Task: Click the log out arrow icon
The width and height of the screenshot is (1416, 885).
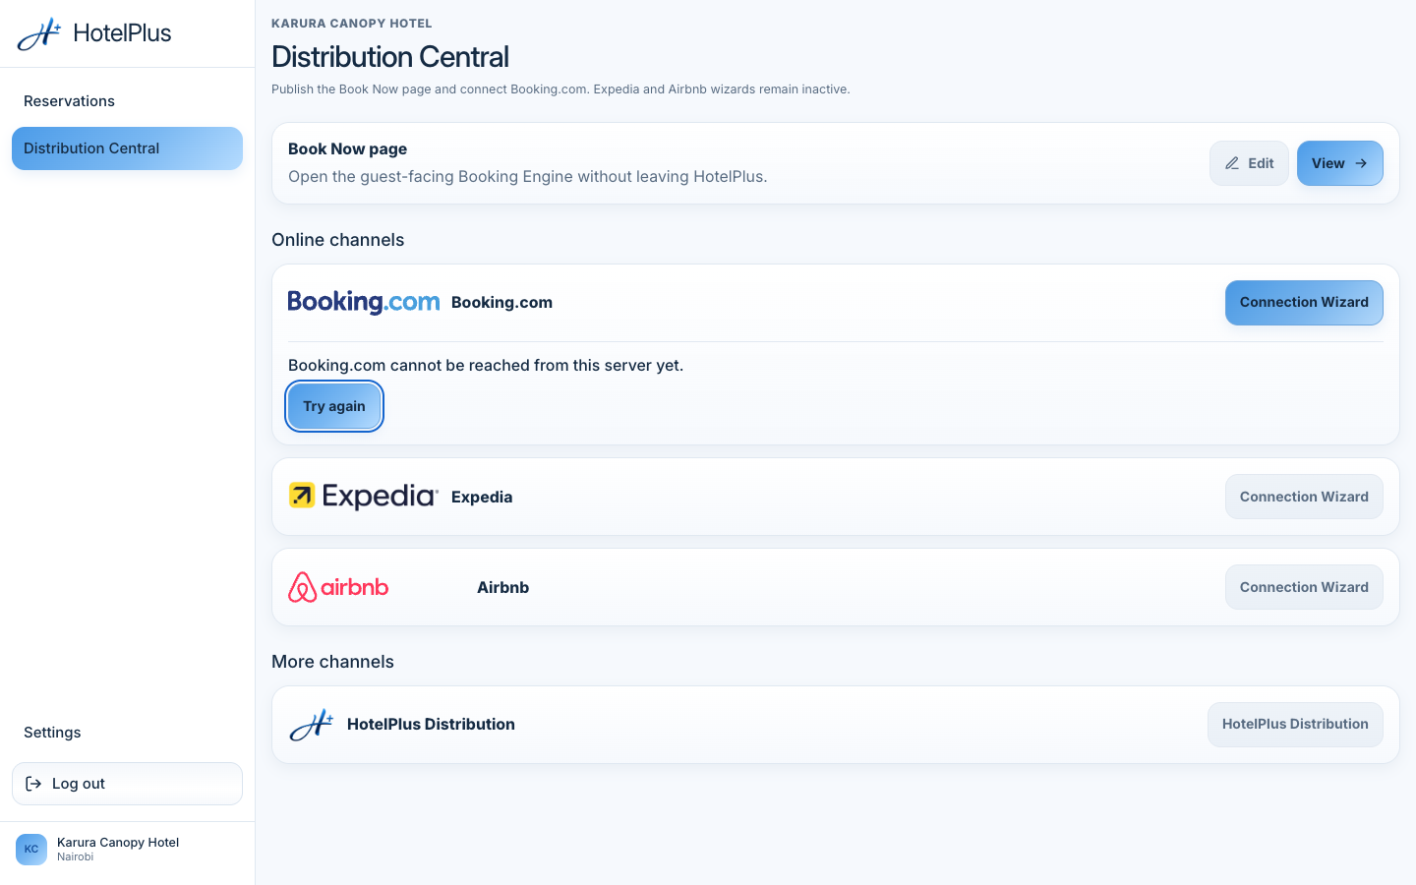Action: [33, 784]
